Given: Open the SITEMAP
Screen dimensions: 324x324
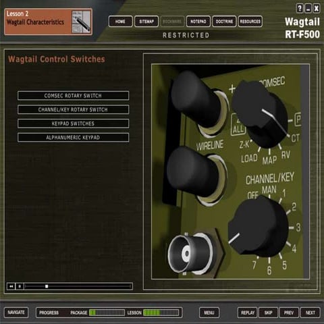Looking at the screenshot, I should (146, 22).
